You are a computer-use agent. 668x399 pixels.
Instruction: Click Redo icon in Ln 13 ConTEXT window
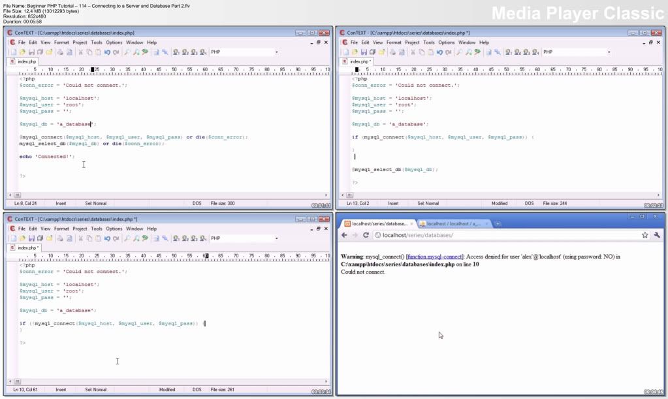point(448,52)
